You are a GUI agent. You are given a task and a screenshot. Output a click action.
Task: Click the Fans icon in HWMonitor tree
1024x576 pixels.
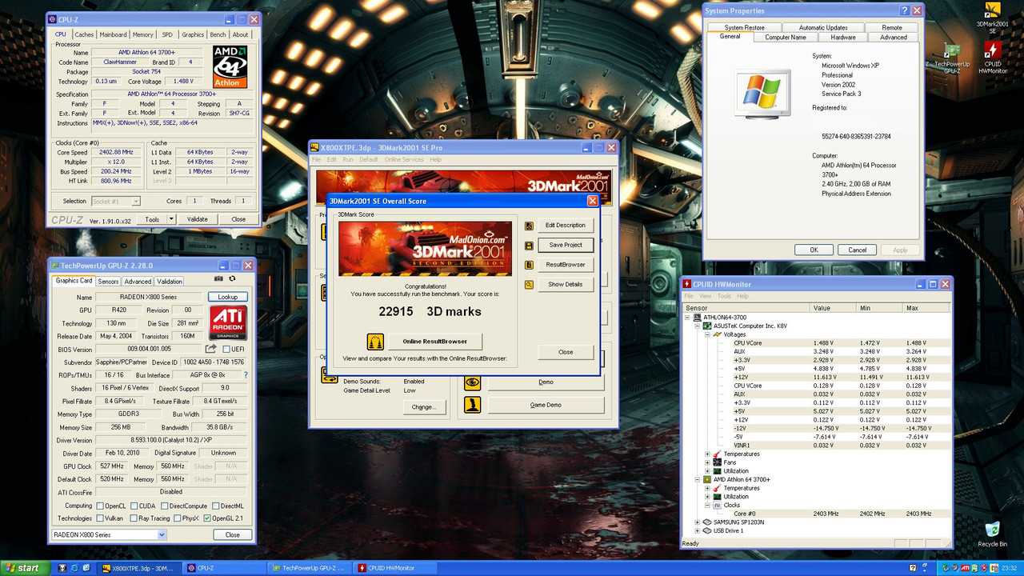click(x=718, y=462)
